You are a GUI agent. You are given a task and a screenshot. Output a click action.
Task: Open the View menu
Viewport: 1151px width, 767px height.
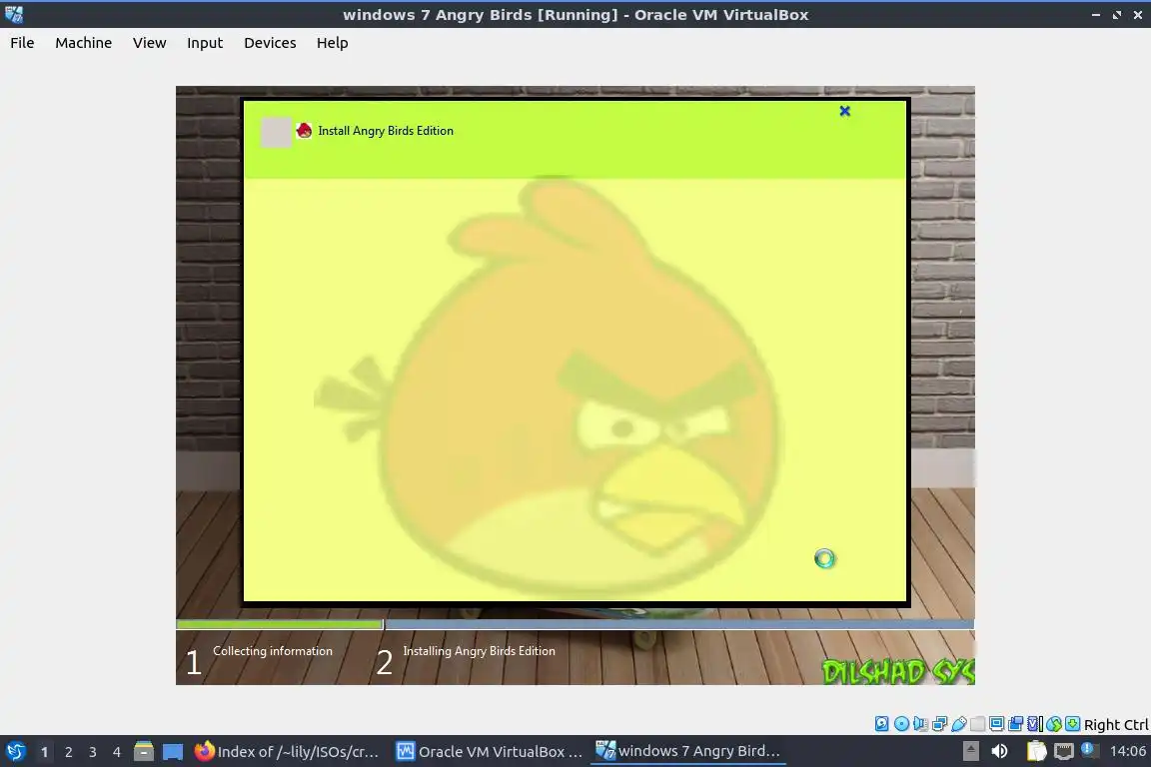(149, 43)
